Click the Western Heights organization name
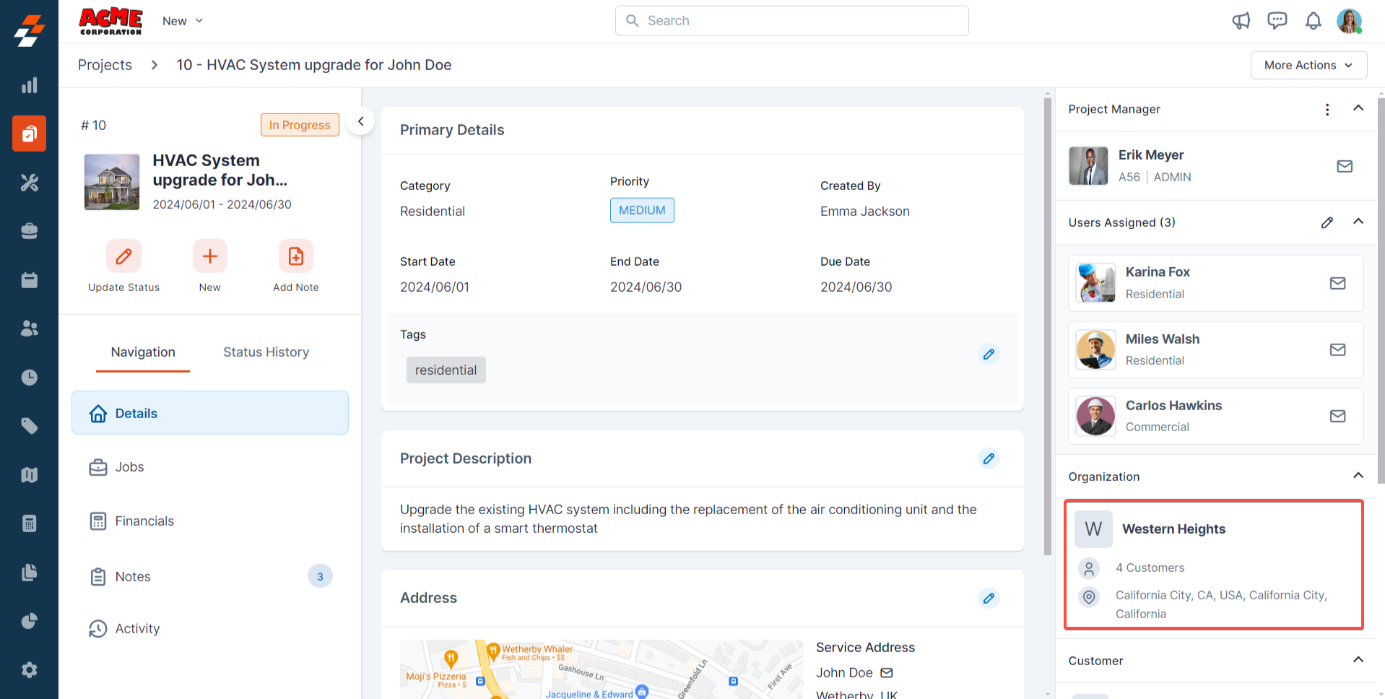This screenshot has width=1385, height=699. pos(1173,529)
